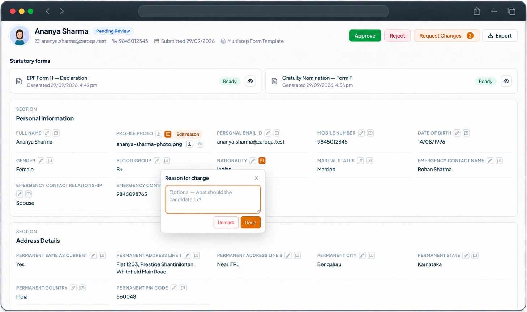The height and width of the screenshot is (312, 527).
Task: Toggle the orange flag on Profile Photo
Action: [168, 134]
